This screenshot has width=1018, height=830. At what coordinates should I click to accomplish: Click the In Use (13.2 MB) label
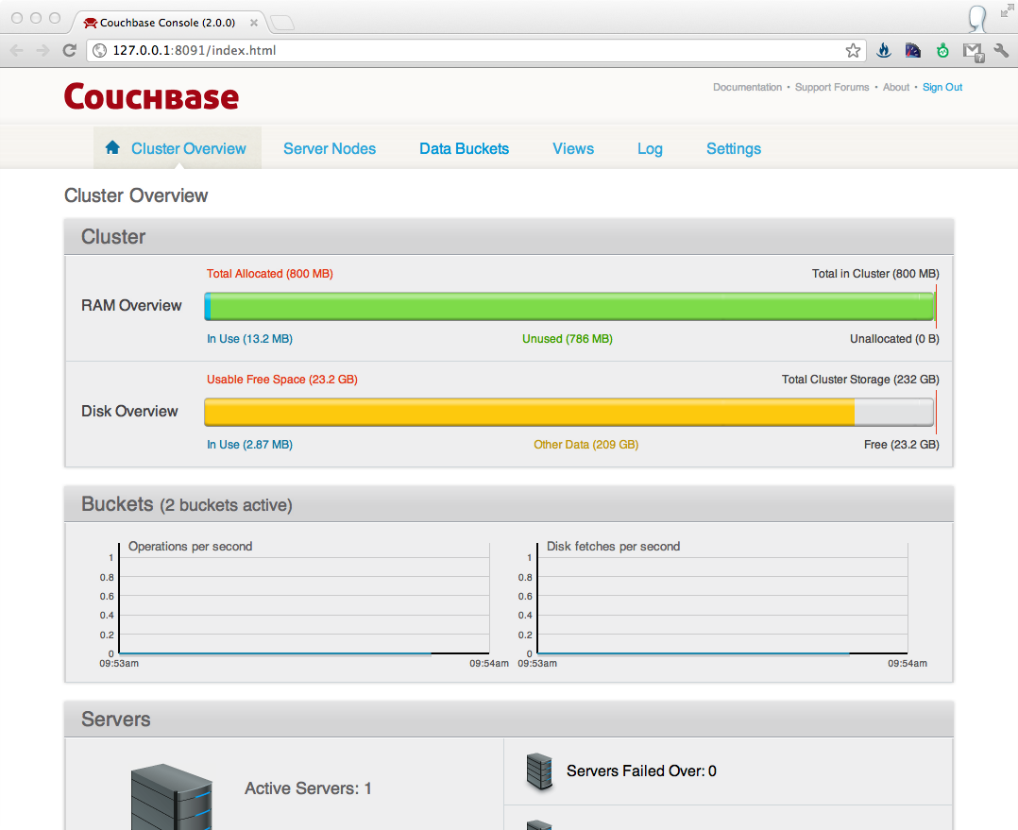click(249, 339)
